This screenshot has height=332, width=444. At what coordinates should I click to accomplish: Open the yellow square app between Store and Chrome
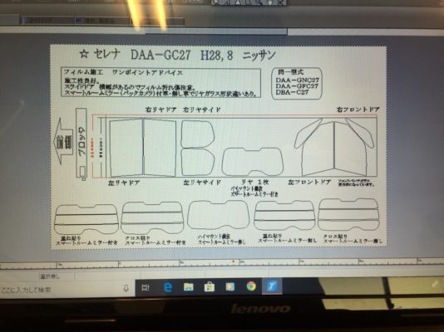(x=230, y=287)
